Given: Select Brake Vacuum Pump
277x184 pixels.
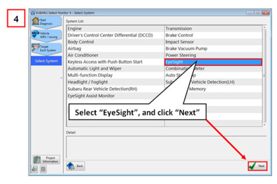Looking at the screenshot, I should (213, 49).
